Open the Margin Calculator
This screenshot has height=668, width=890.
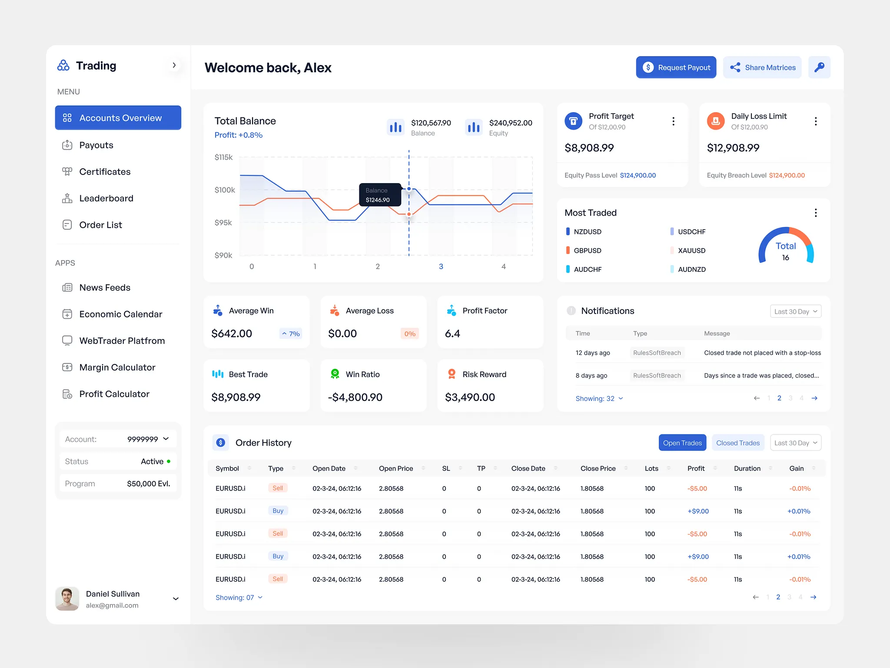click(x=117, y=367)
